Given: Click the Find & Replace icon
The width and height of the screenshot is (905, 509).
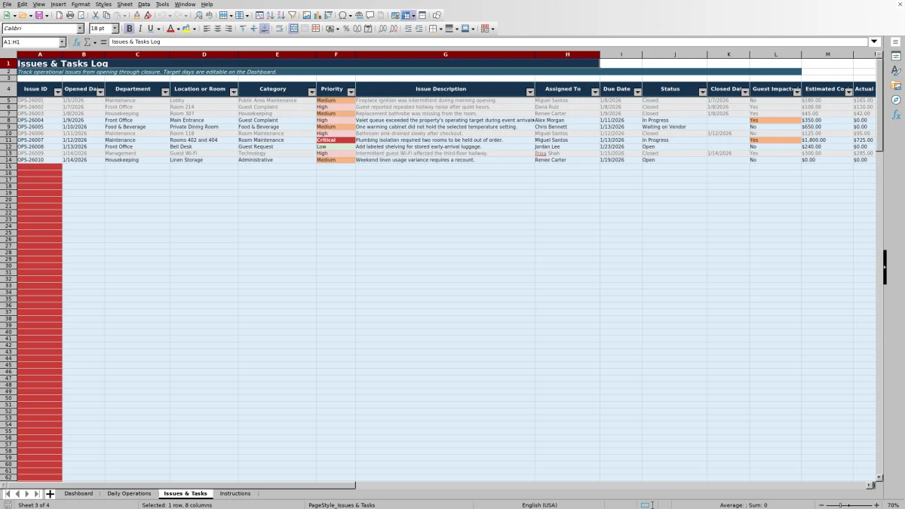Looking at the screenshot, I should pos(198,15).
